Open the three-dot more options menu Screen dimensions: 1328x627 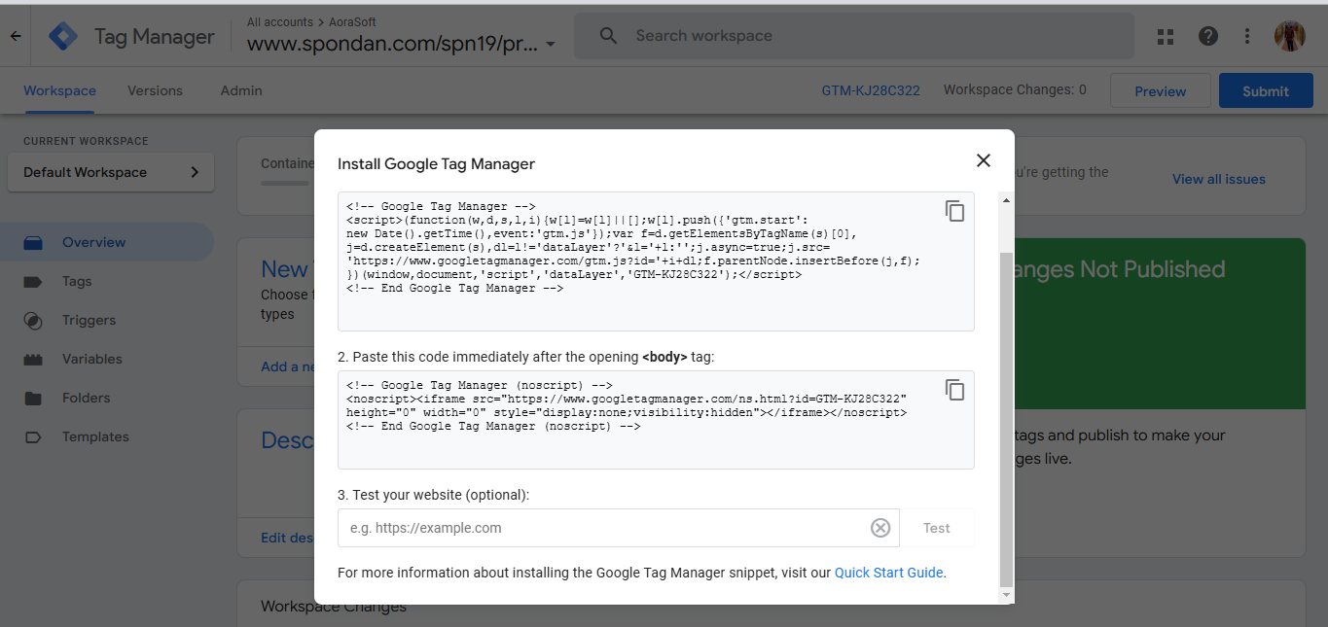click(x=1247, y=36)
